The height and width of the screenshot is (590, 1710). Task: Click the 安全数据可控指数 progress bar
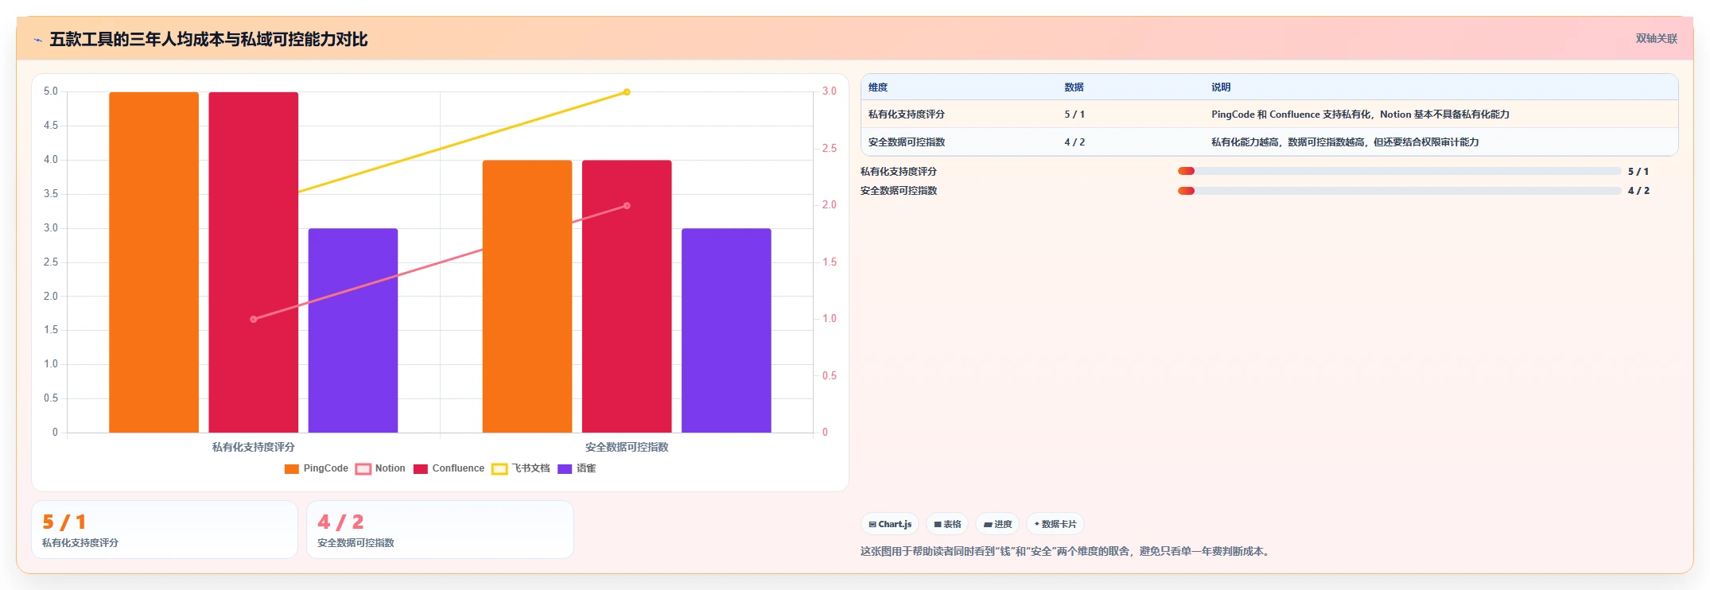tap(1399, 191)
